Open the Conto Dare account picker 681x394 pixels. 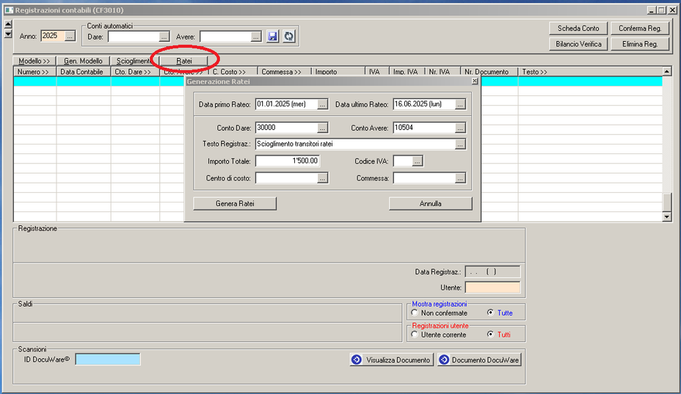click(323, 128)
